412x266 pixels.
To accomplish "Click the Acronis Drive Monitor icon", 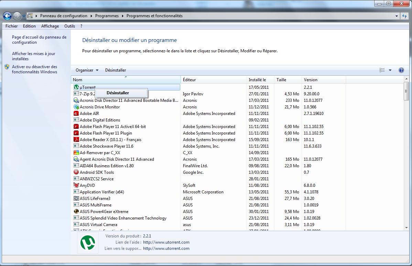I will [76, 107].
